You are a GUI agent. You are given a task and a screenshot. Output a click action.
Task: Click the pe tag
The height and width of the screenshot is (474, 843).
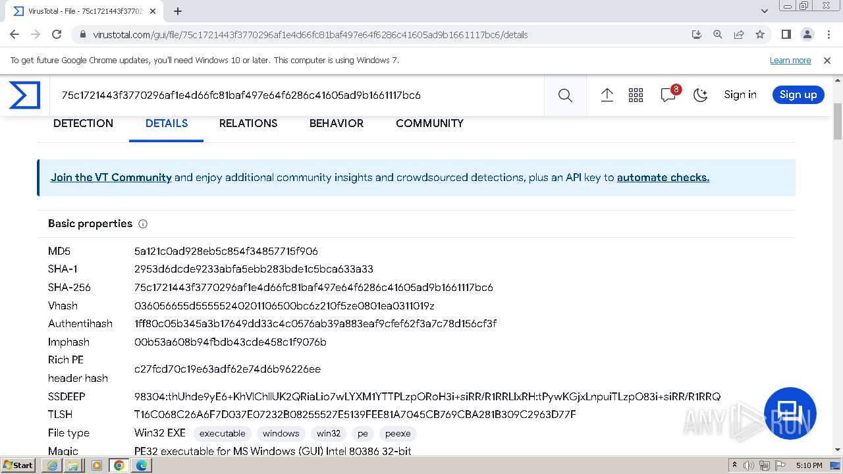click(x=363, y=433)
